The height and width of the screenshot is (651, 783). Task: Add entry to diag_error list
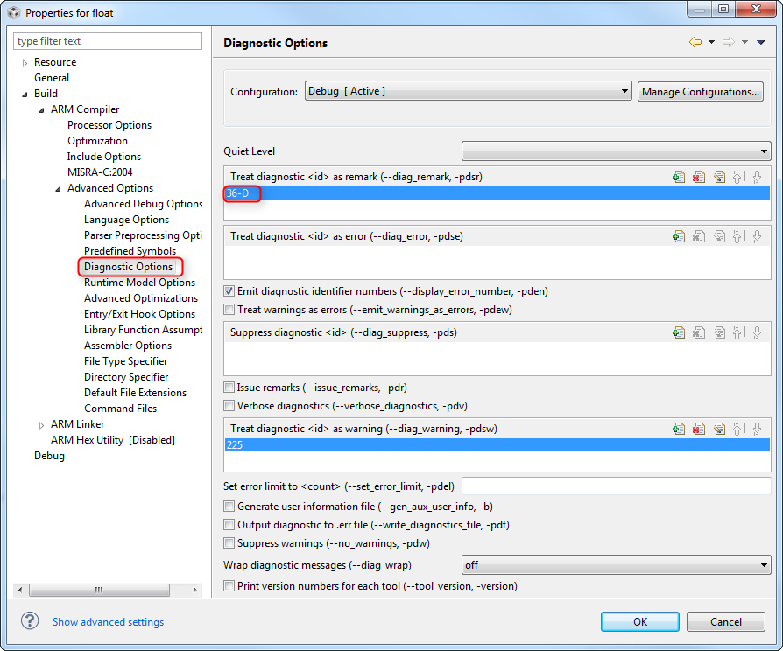point(678,236)
